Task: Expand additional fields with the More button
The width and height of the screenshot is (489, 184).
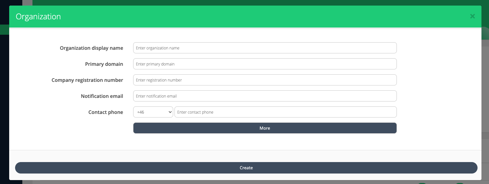Action: 265,128
